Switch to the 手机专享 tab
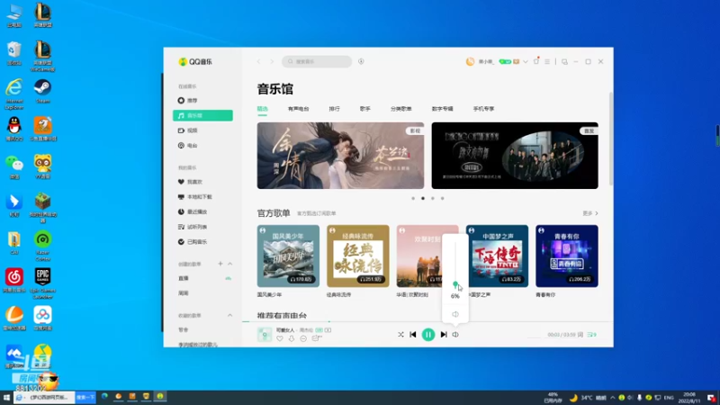Screen dimensions: 720x405 point(483,109)
